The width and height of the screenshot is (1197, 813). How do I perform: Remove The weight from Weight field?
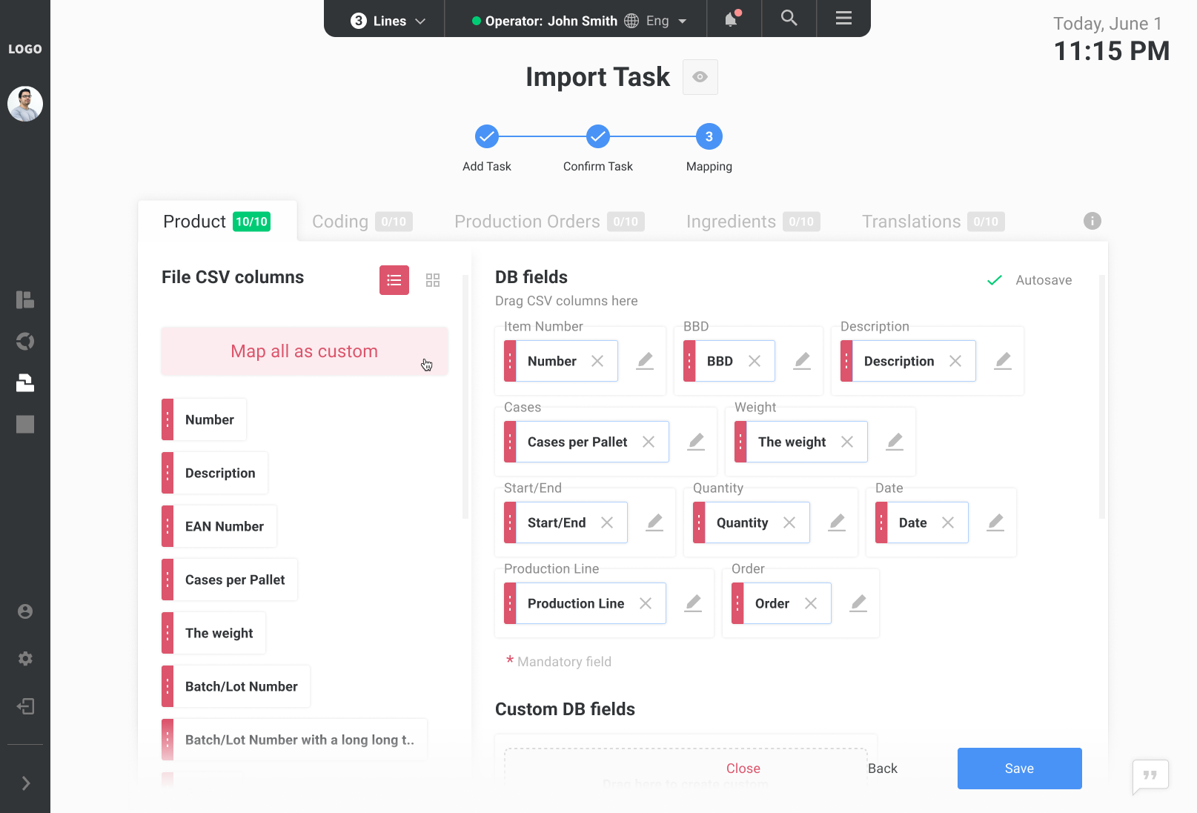(847, 442)
